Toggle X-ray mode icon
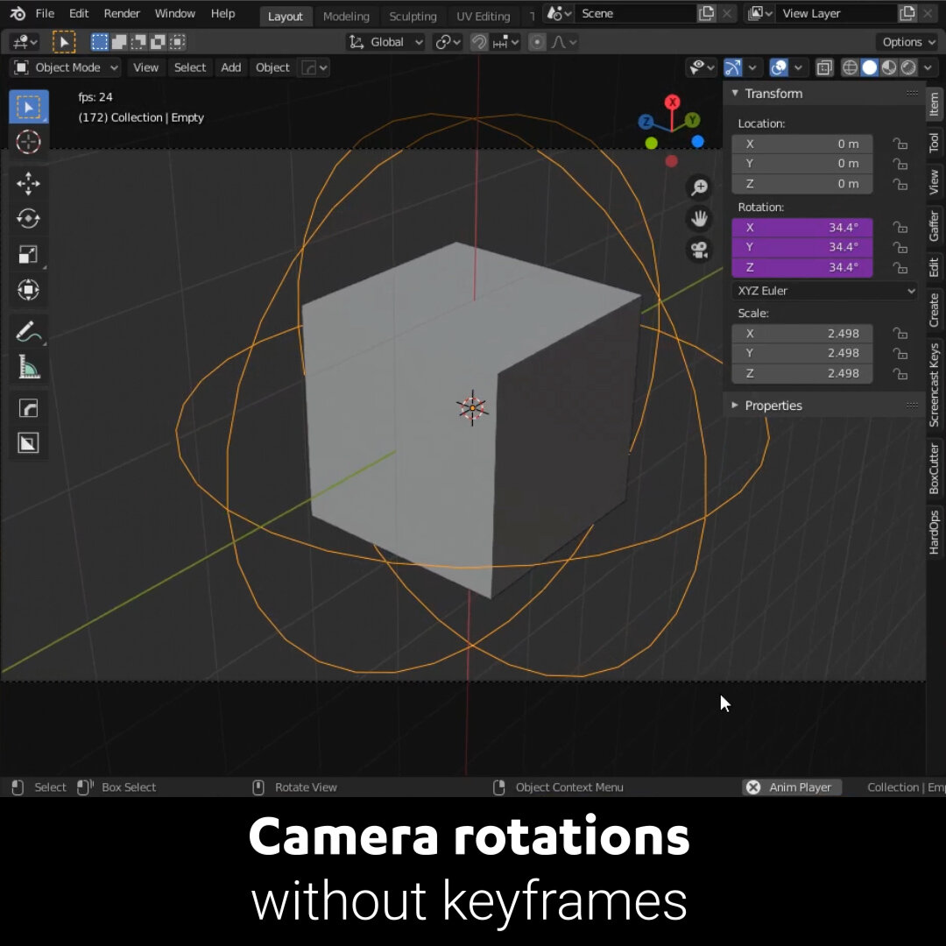The width and height of the screenshot is (946, 946). pyautogui.click(x=824, y=67)
